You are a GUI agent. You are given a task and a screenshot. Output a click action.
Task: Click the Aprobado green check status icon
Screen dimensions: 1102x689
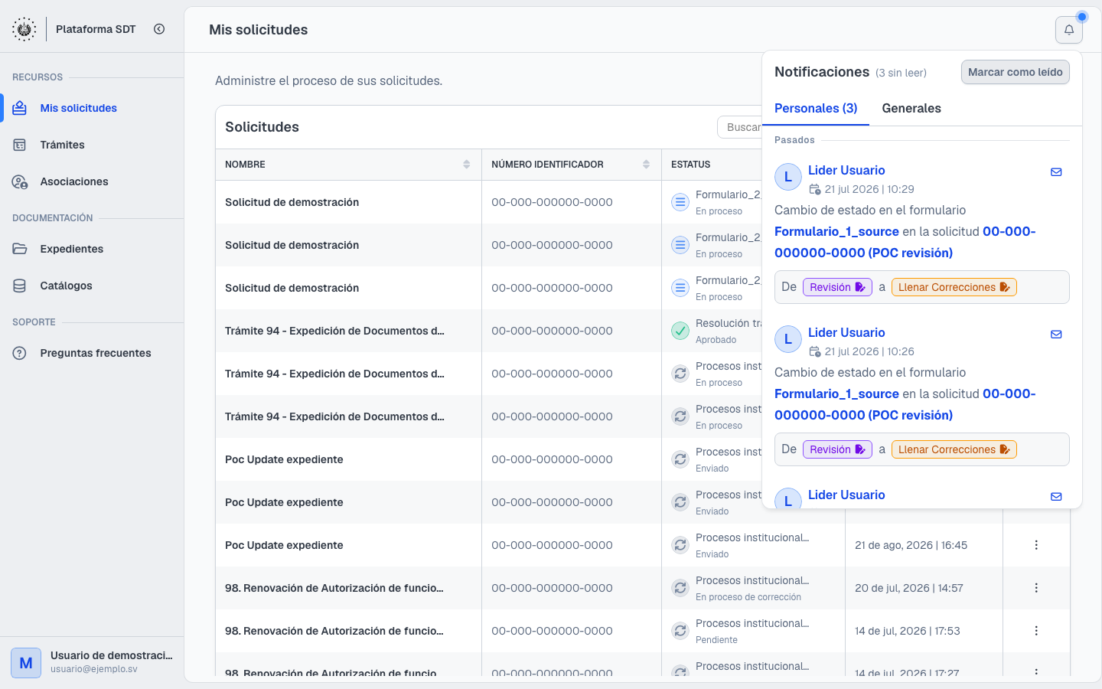click(x=680, y=331)
